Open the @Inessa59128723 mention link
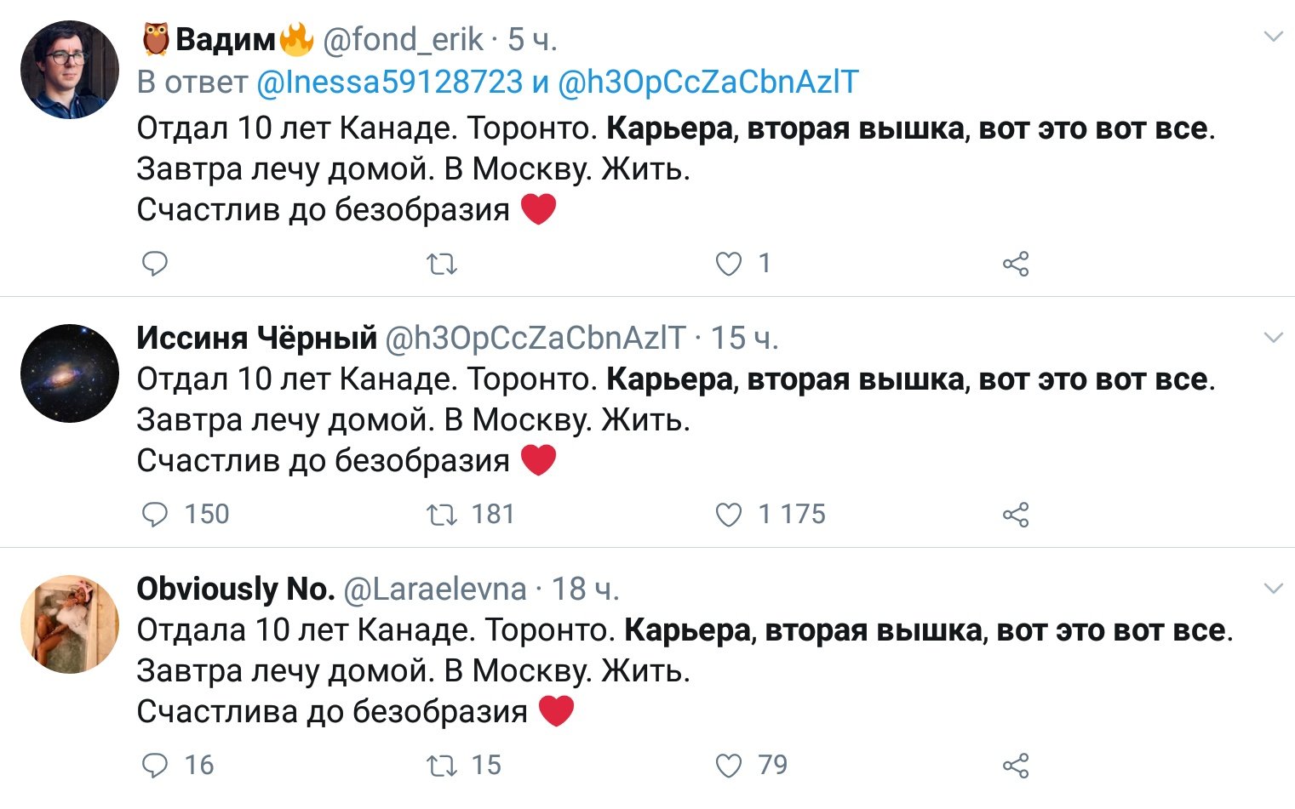The height and width of the screenshot is (809, 1295). click(x=389, y=82)
